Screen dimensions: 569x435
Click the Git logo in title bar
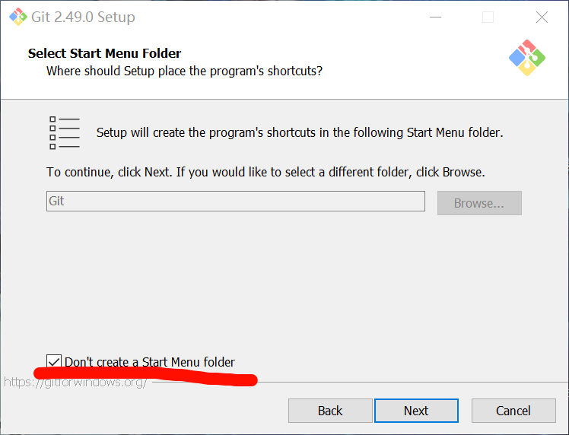(17, 17)
